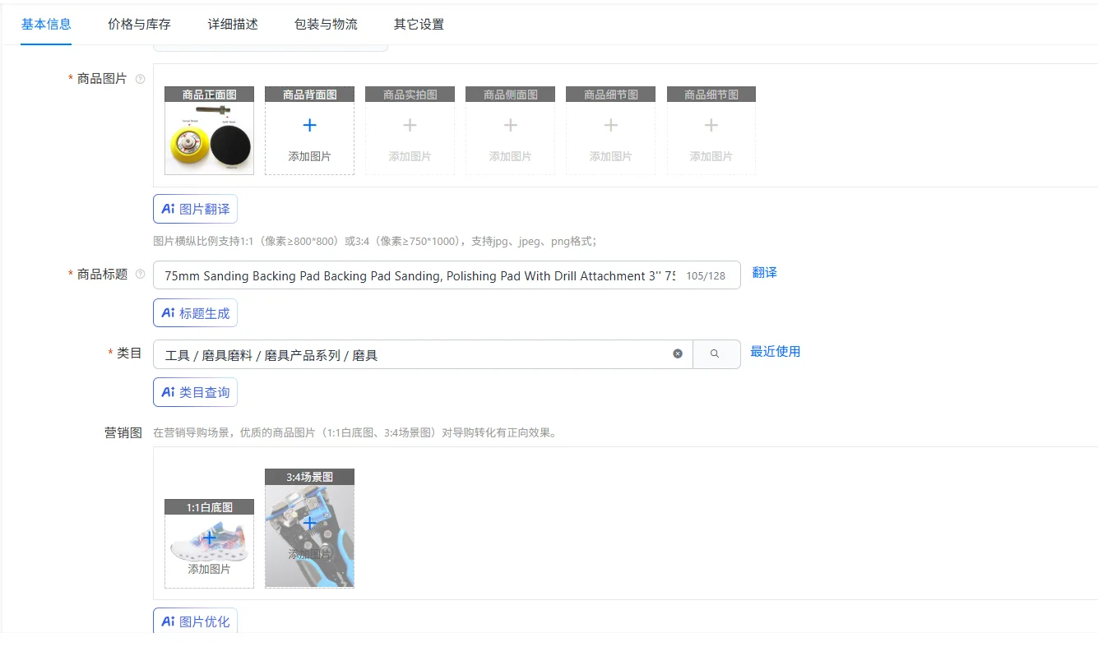
Task: Click the 商品图片 field label
Action: pyautogui.click(x=102, y=79)
